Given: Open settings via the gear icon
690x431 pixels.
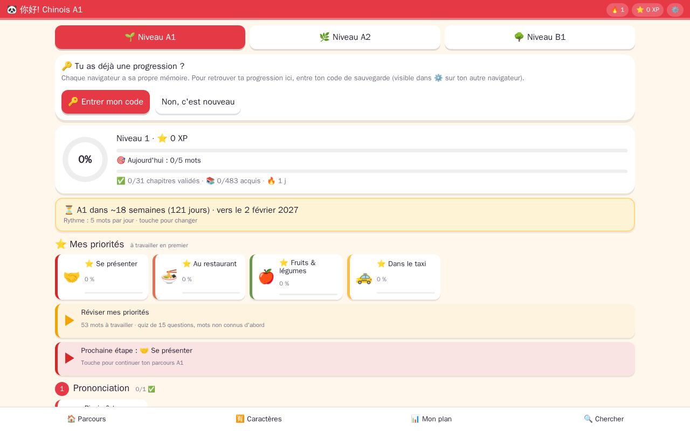Looking at the screenshot, I should click(675, 10).
